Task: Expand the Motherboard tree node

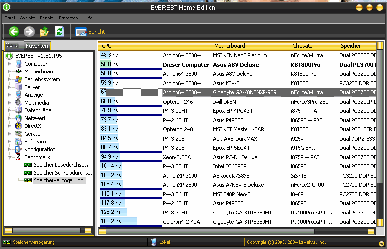Action: [x=9, y=71]
